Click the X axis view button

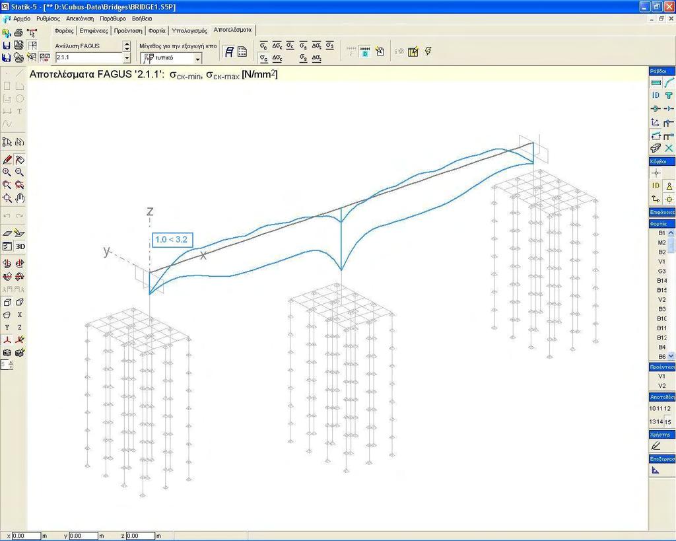[19, 315]
